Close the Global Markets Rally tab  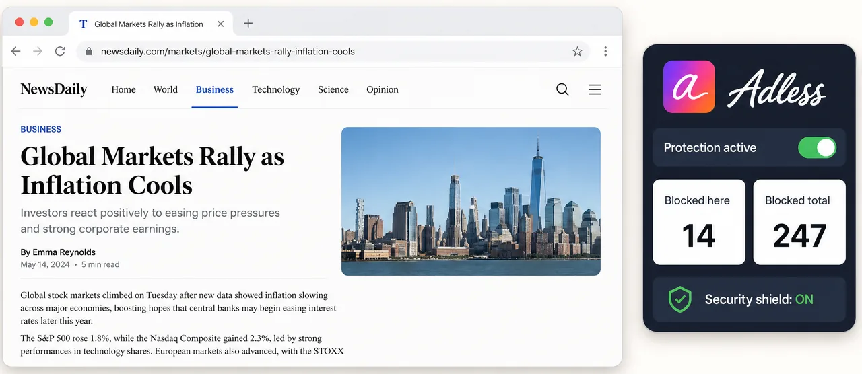coord(221,24)
